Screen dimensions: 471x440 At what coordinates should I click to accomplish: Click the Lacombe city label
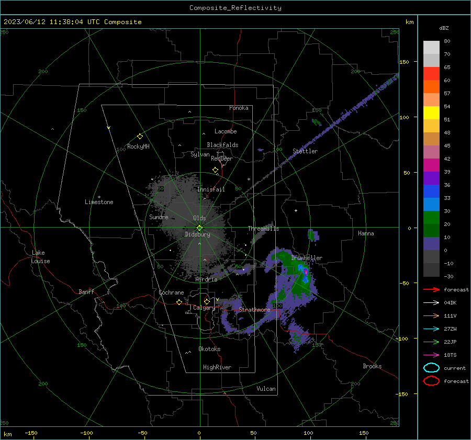[x=226, y=131]
